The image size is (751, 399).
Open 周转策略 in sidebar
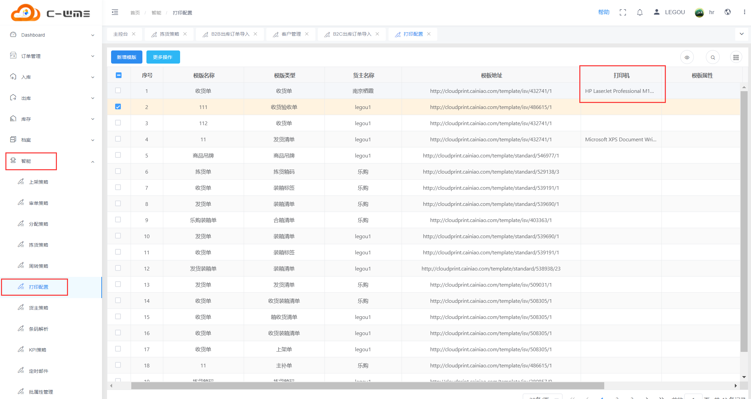point(38,266)
